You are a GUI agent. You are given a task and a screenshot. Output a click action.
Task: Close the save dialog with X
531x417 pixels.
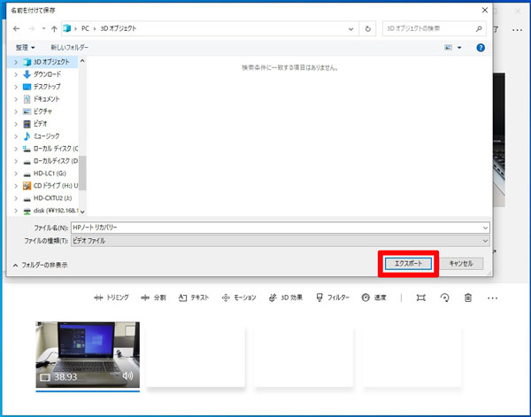pos(485,10)
